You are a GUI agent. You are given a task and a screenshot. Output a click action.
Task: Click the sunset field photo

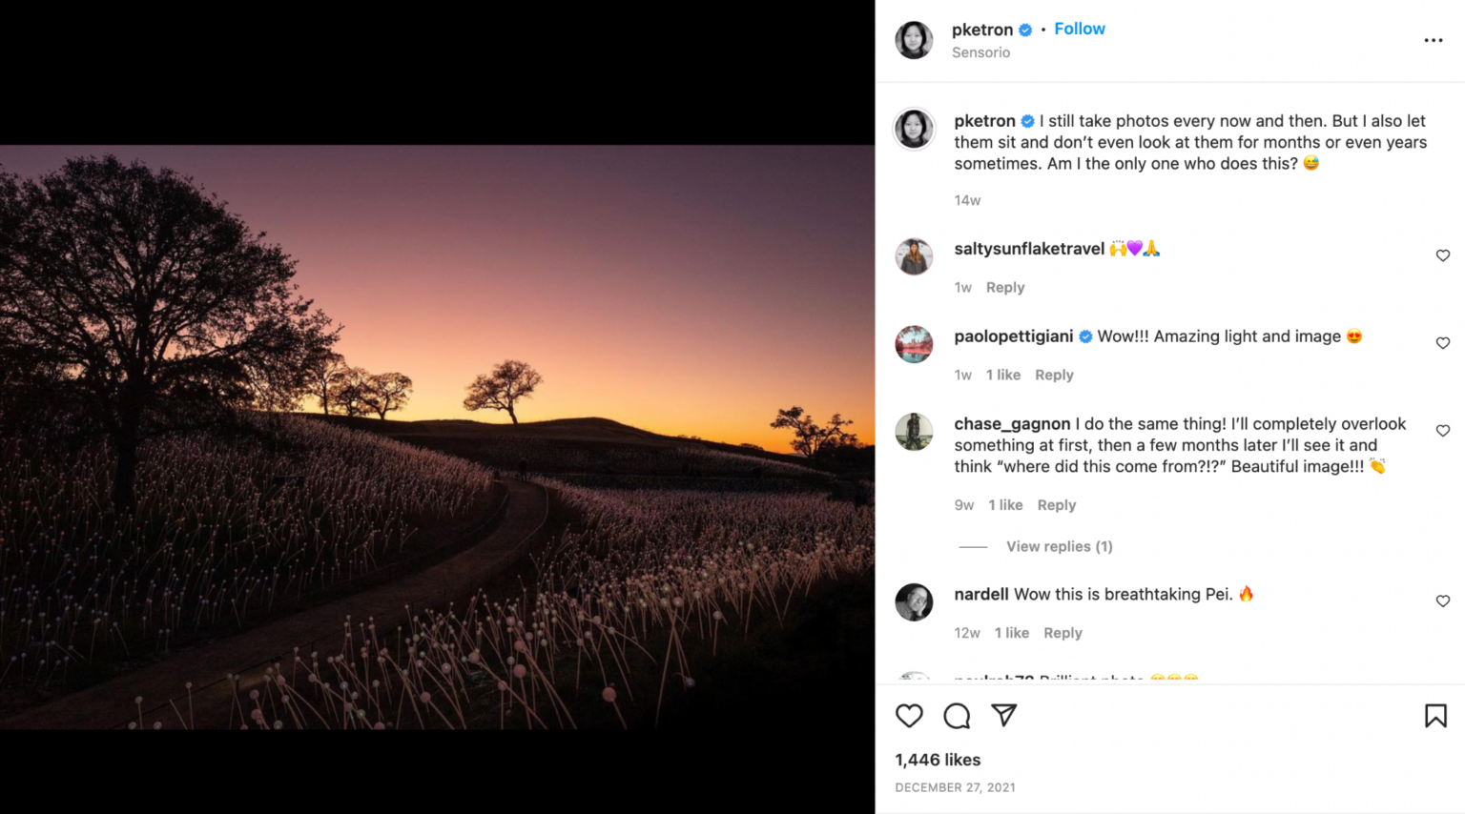click(437, 438)
